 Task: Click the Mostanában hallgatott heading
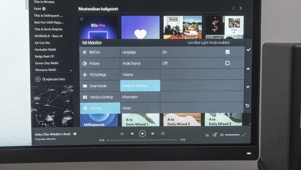98,9
